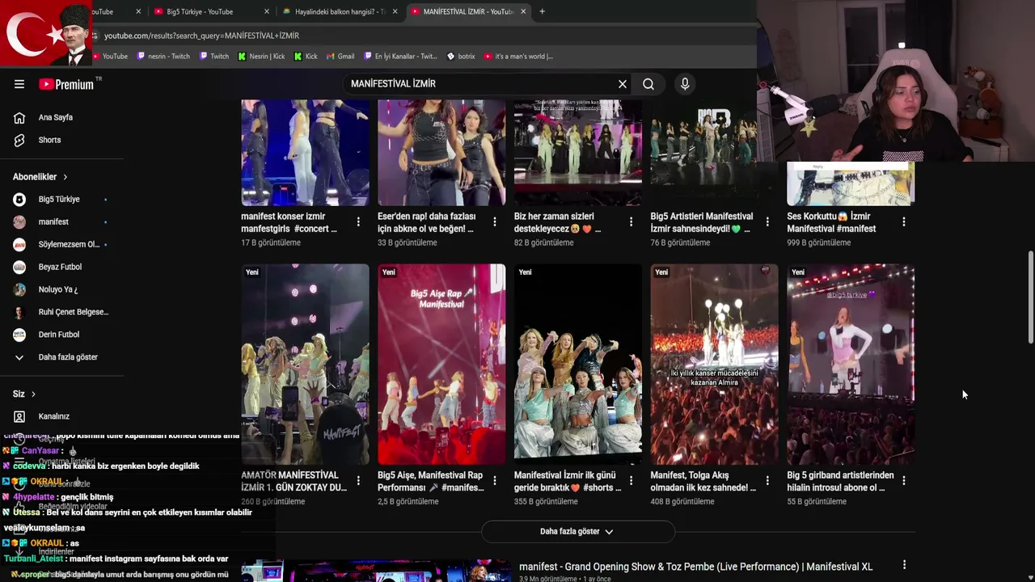1035x582 pixels.
Task: Open options for 'Biz her zaman sizleri' short
Action: [x=632, y=221]
